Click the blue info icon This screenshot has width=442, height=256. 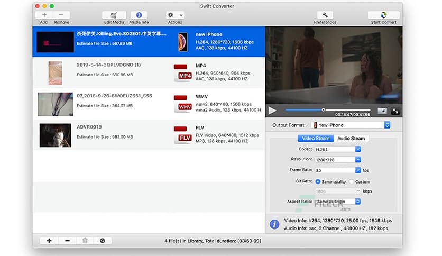[274, 224]
